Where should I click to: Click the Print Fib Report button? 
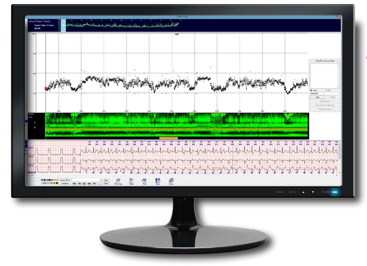tap(325, 109)
